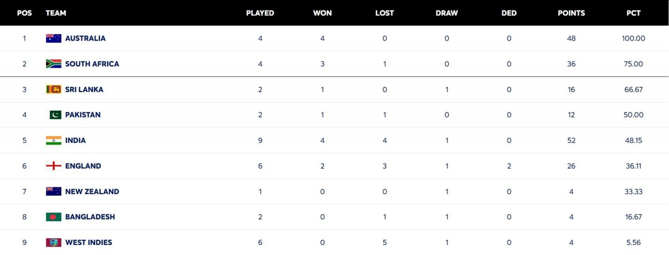
Task: Click the Australia flag icon
Action: coord(54,38)
